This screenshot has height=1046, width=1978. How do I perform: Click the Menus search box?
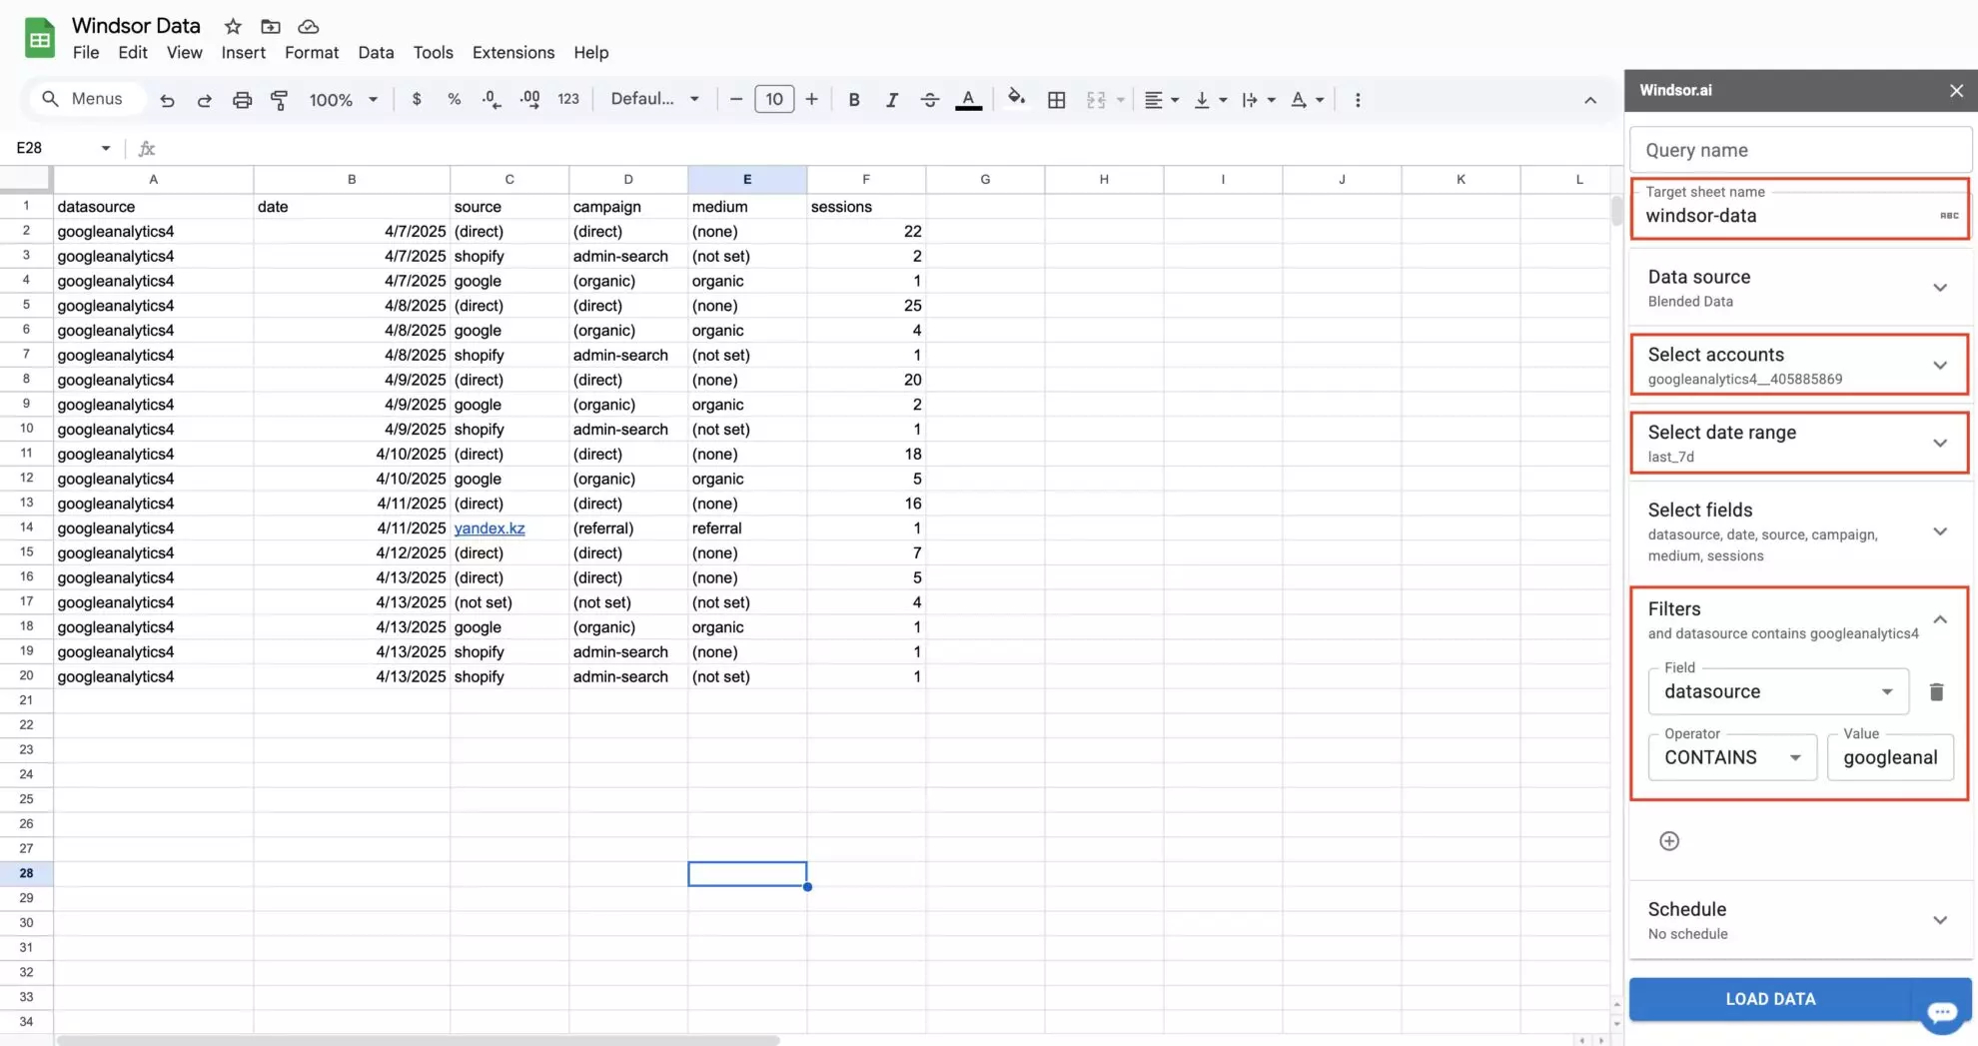pos(88,99)
